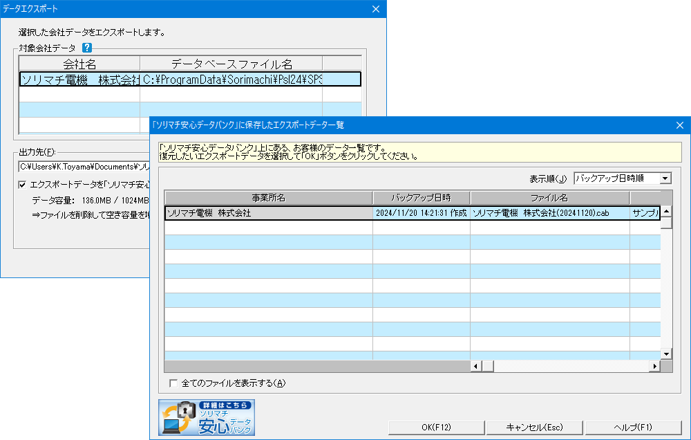Image resolution: width=691 pixels, height=440 pixels.
Task: Click the horizontal scrollbar left arrow
Action: (476, 366)
